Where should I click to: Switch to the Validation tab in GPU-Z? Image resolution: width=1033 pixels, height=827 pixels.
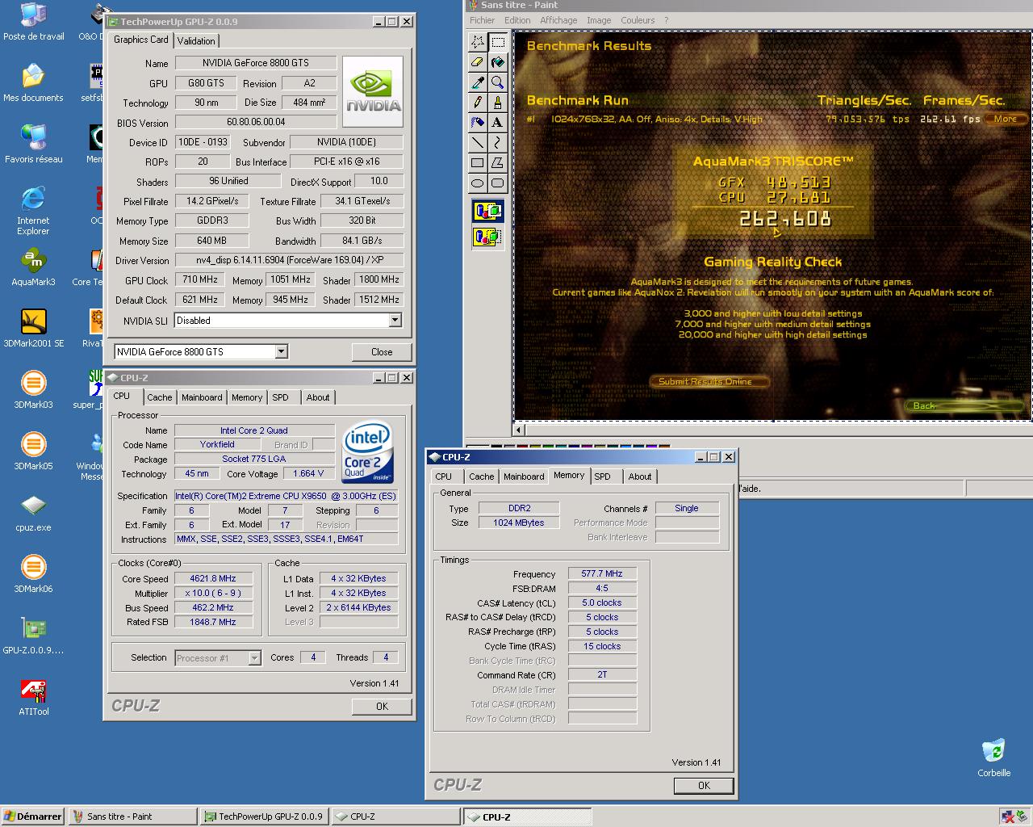[196, 40]
